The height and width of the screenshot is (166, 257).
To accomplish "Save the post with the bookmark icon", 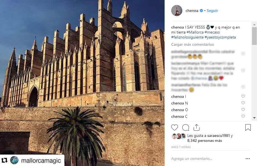I will click(248, 127).
